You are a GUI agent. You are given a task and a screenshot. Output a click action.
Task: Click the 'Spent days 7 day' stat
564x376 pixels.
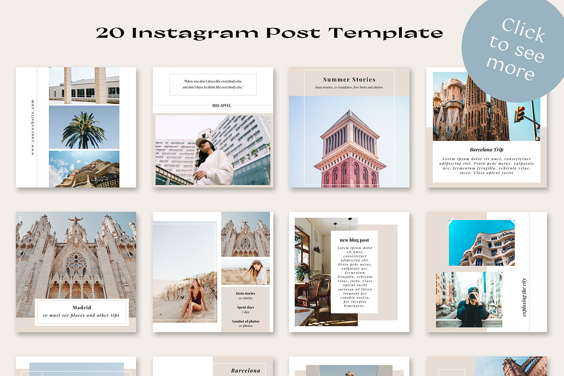pos(245,310)
